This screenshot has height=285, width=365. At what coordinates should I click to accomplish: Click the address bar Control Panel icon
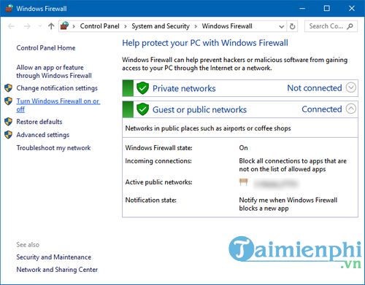(x=65, y=26)
